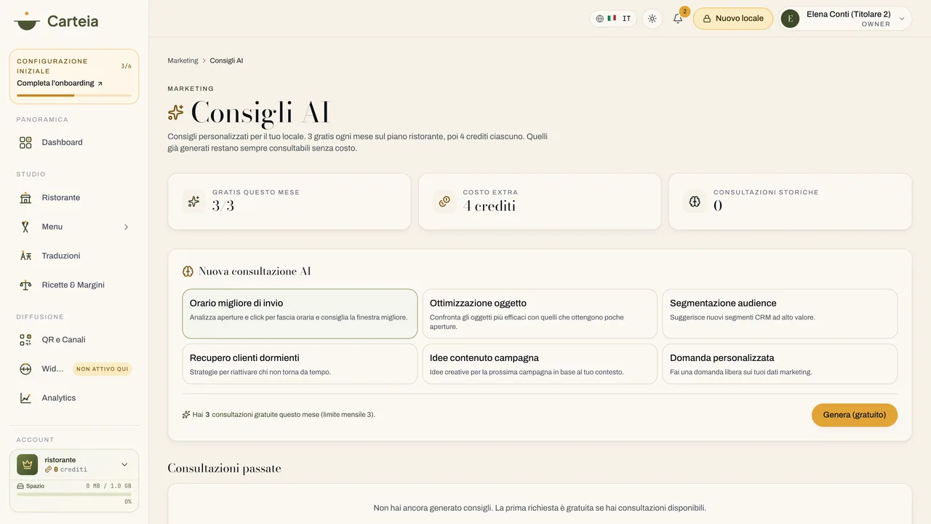Click Completa l'onboarding link

pos(60,84)
